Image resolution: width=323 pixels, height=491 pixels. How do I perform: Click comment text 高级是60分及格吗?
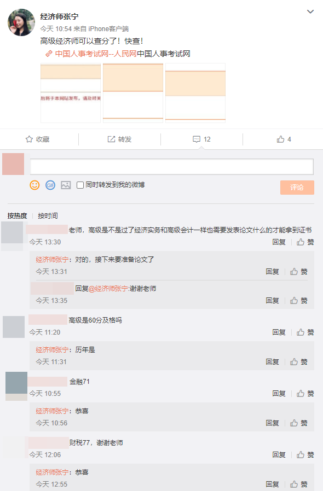pos(95,320)
